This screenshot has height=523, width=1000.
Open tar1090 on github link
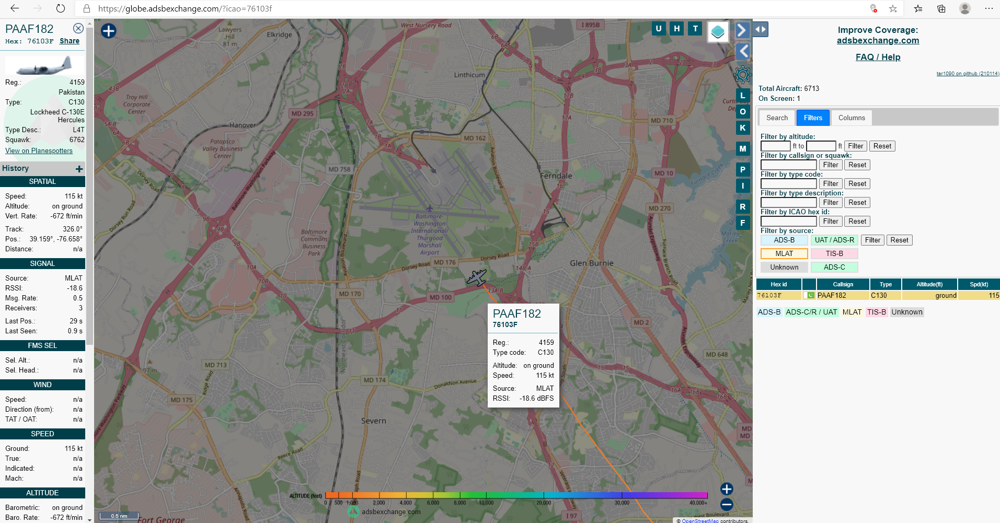tap(968, 74)
